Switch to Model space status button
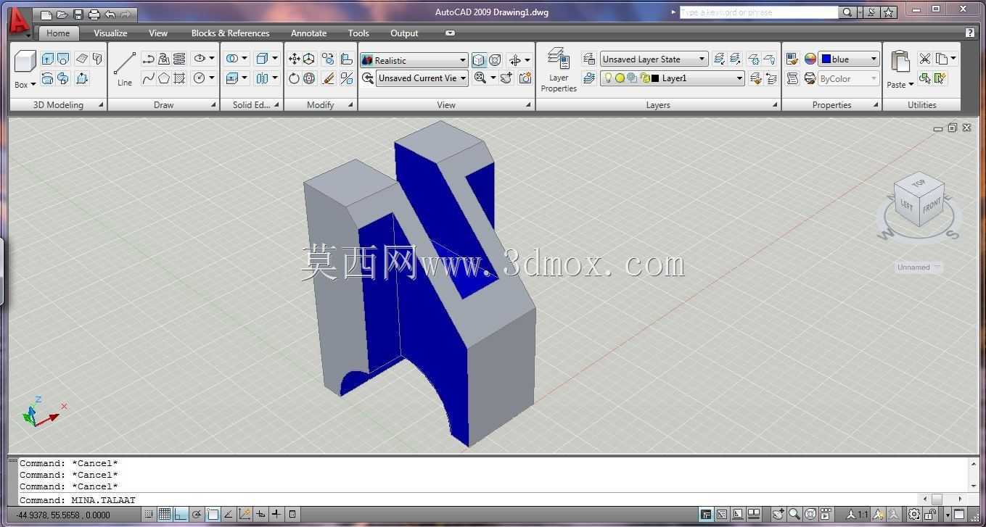 [706, 515]
